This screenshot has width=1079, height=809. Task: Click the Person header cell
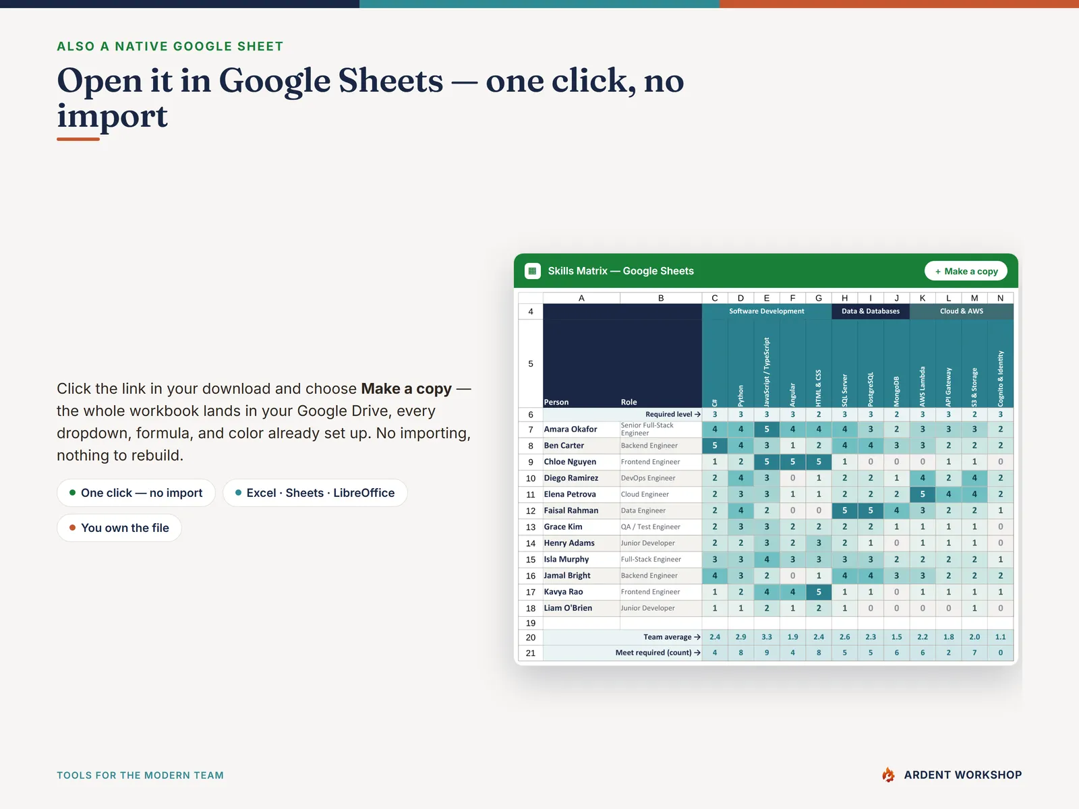(x=581, y=364)
